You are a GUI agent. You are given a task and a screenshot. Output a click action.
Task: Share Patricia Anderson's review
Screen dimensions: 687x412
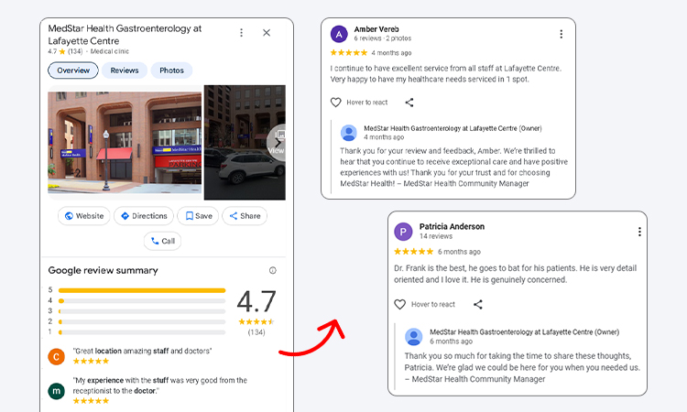pos(478,304)
